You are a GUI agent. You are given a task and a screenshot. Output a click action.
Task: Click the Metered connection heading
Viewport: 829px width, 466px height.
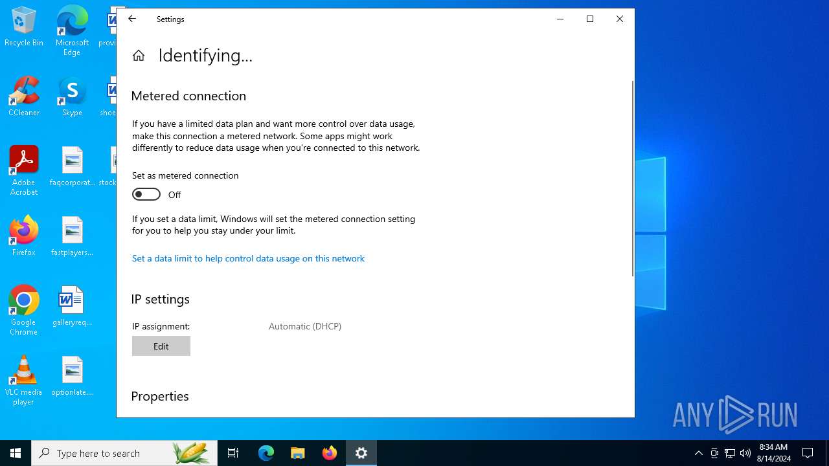[x=188, y=96]
